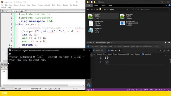Open File menu in Code::Blocks
The image size is (171, 96).
click(2, 5)
